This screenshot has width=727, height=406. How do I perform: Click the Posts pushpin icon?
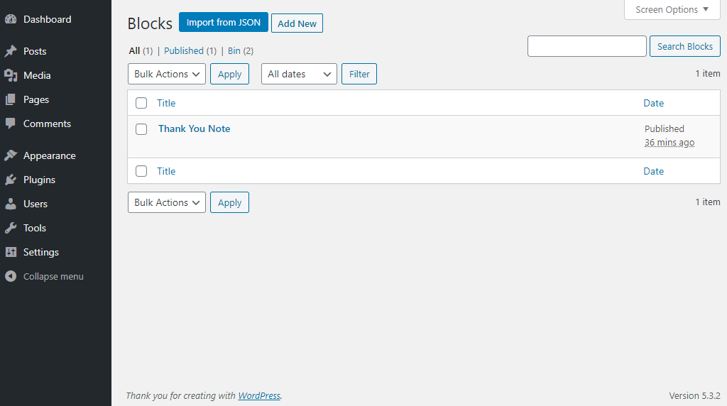pos(11,51)
